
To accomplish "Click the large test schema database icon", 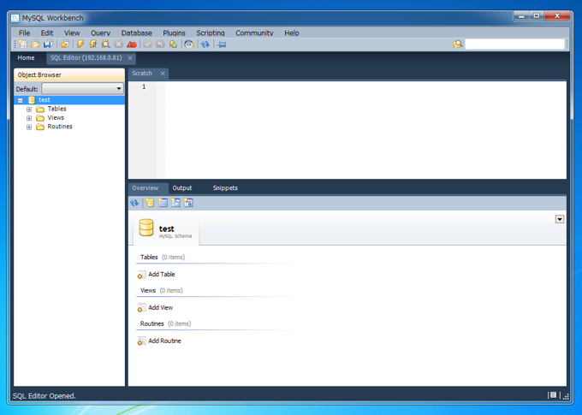I will coord(145,228).
